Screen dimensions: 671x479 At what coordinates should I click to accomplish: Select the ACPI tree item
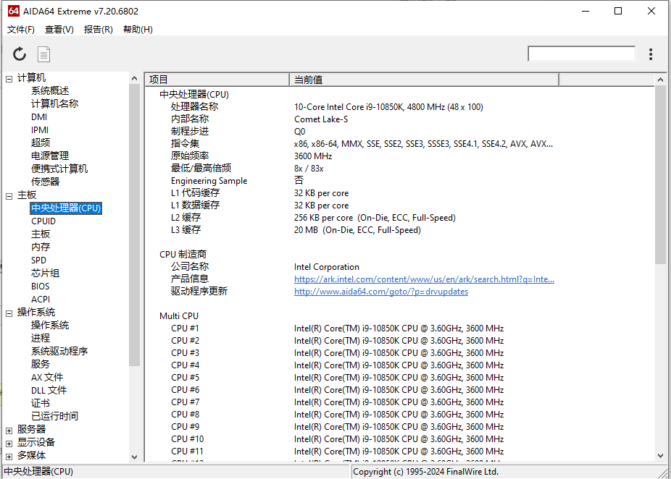[x=41, y=299]
